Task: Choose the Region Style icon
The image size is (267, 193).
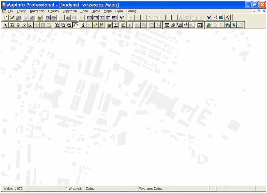Action: click(x=221, y=17)
